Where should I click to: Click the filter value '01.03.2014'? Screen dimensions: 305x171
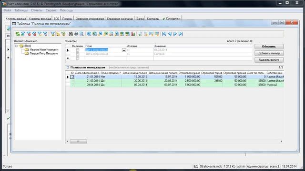tap(161, 50)
